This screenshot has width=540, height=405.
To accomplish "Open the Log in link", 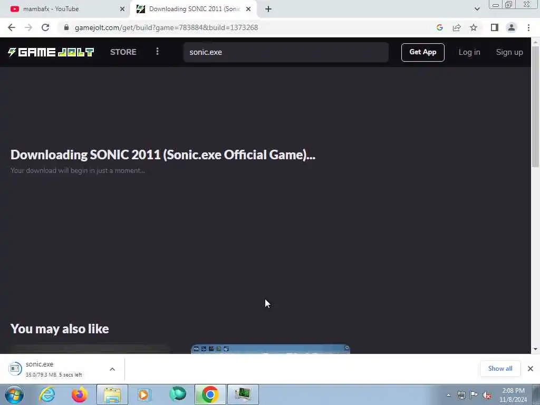I will pyautogui.click(x=469, y=52).
